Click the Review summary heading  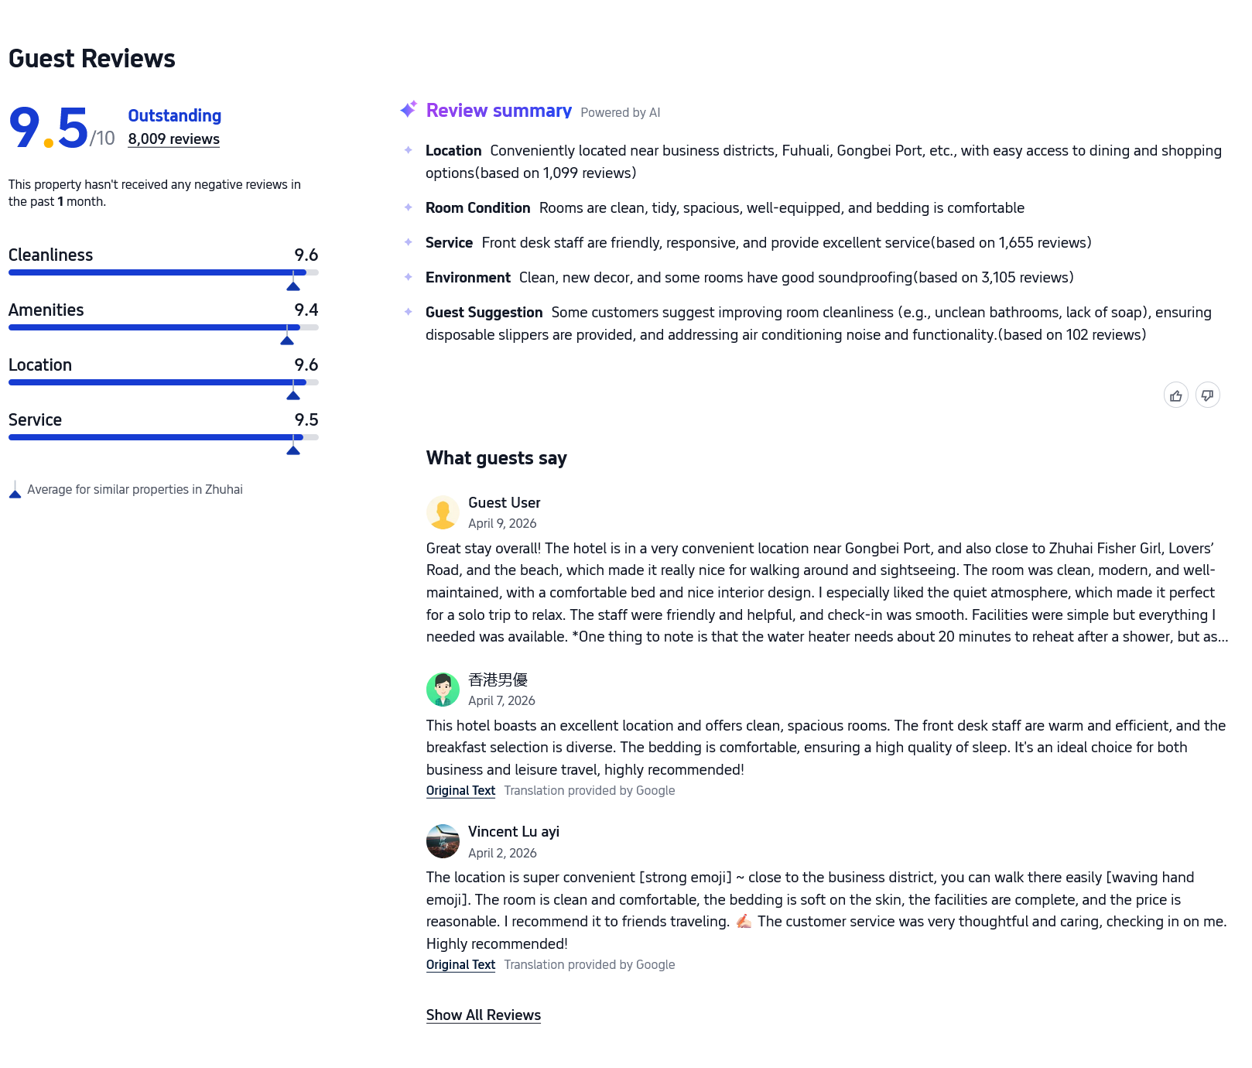(x=498, y=111)
